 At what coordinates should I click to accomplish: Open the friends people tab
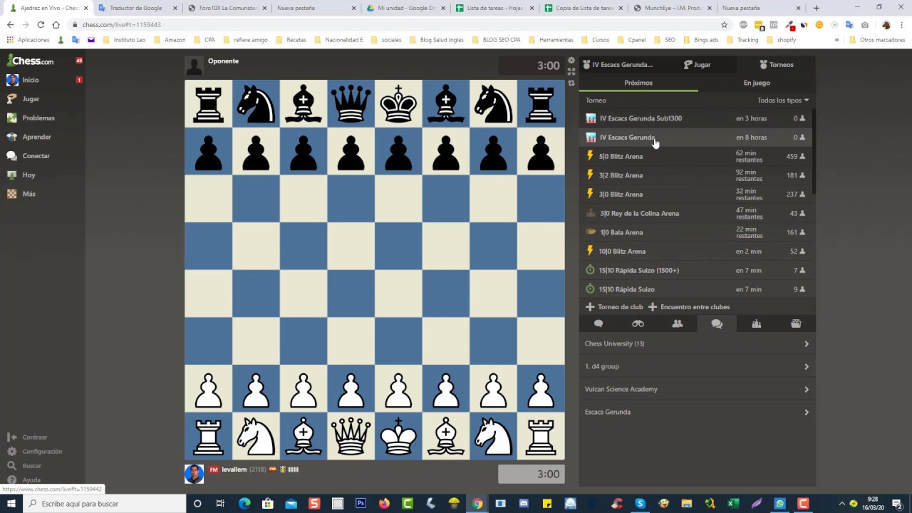[678, 323]
